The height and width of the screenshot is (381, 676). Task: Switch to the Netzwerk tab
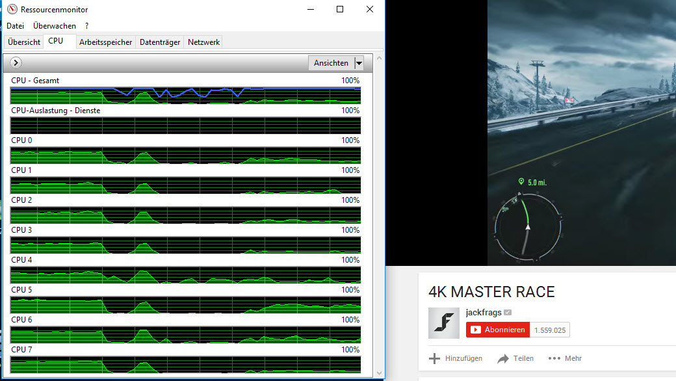coord(204,42)
